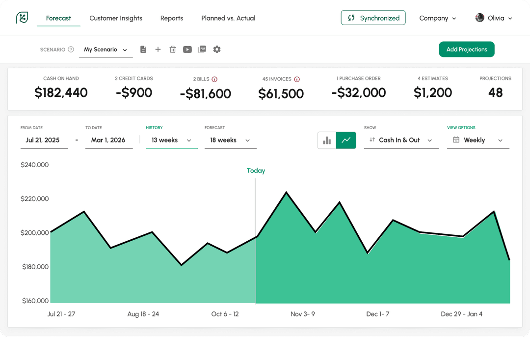The image size is (530, 339).
Task: Export scenario with the PDF icon
Action: tap(202, 50)
